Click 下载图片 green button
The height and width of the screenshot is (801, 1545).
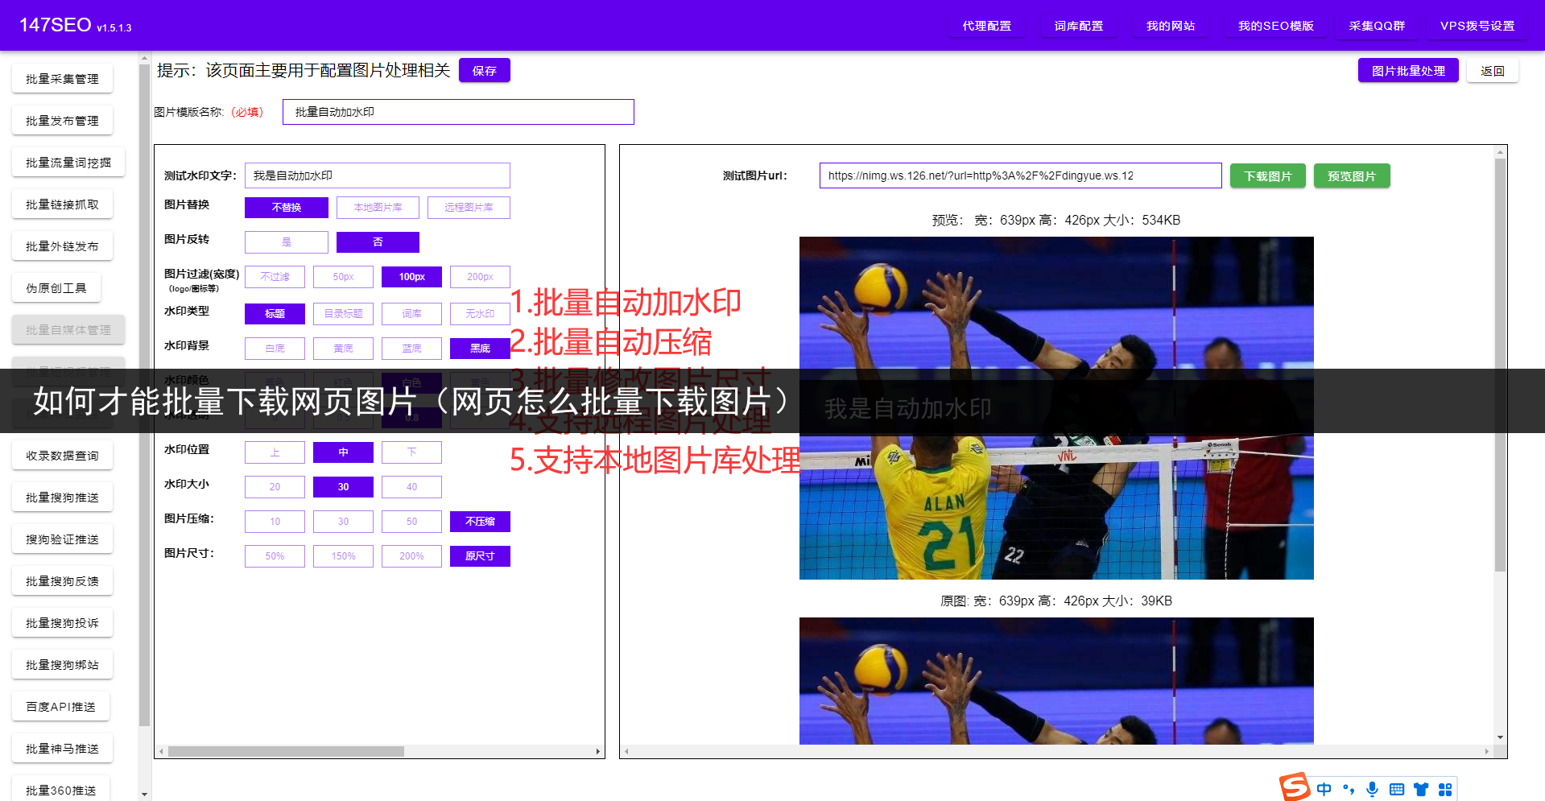(x=1267, y=176)
